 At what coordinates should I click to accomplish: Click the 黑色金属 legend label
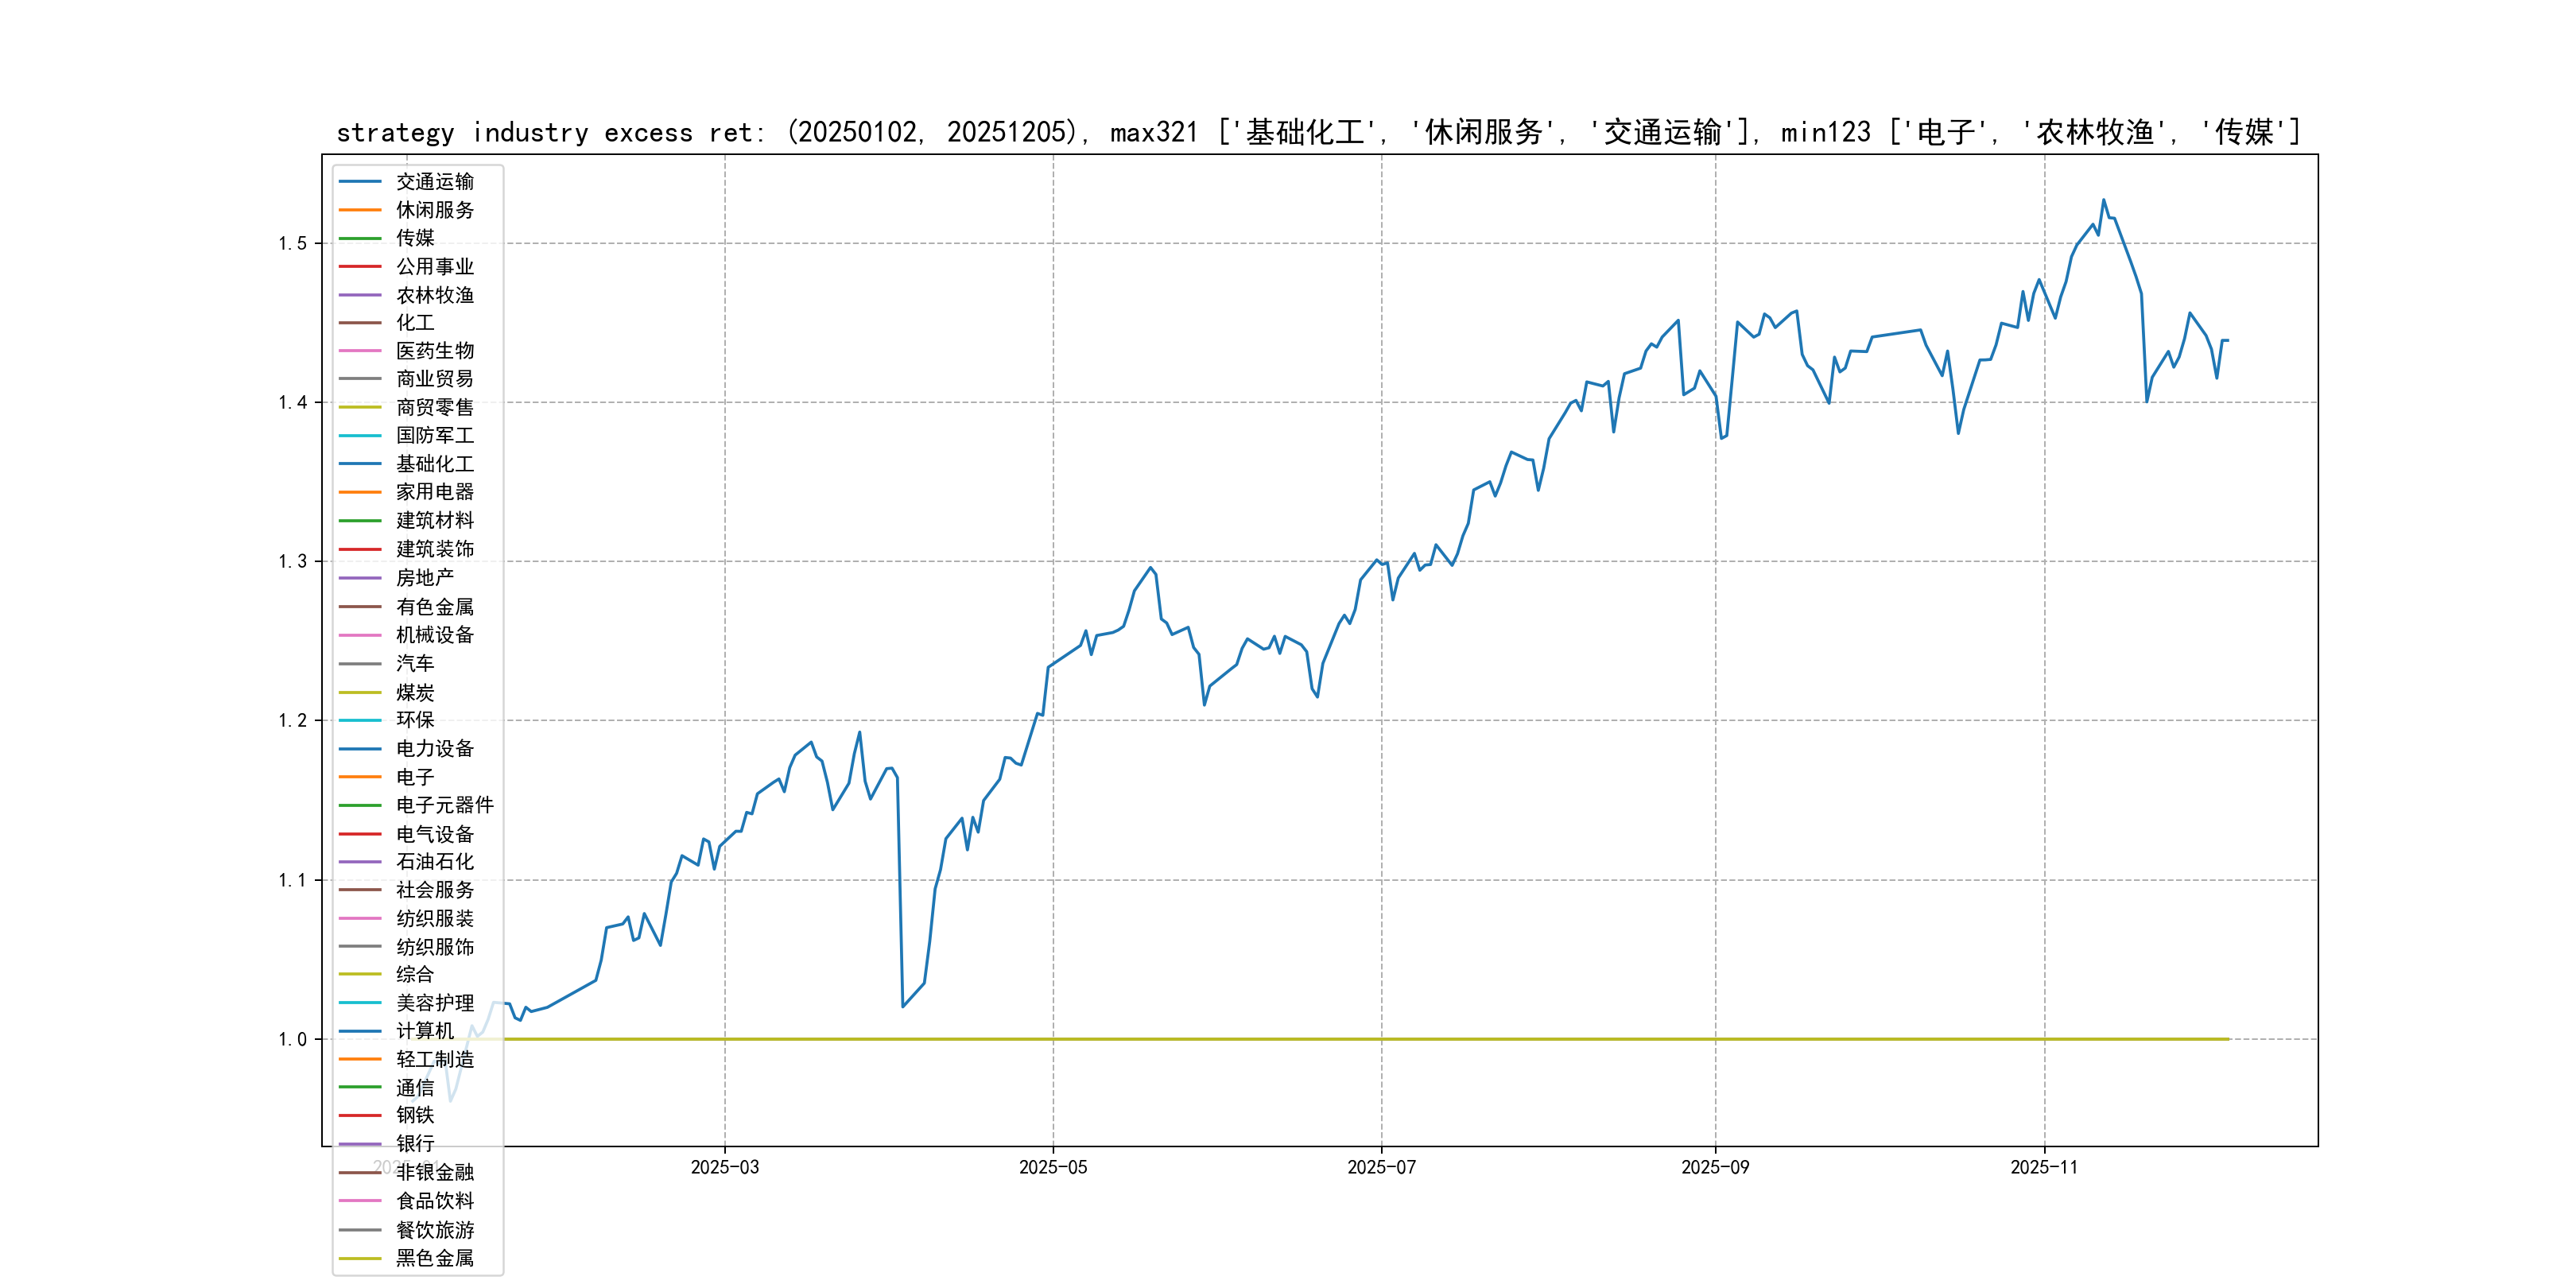pos(434,1258)
